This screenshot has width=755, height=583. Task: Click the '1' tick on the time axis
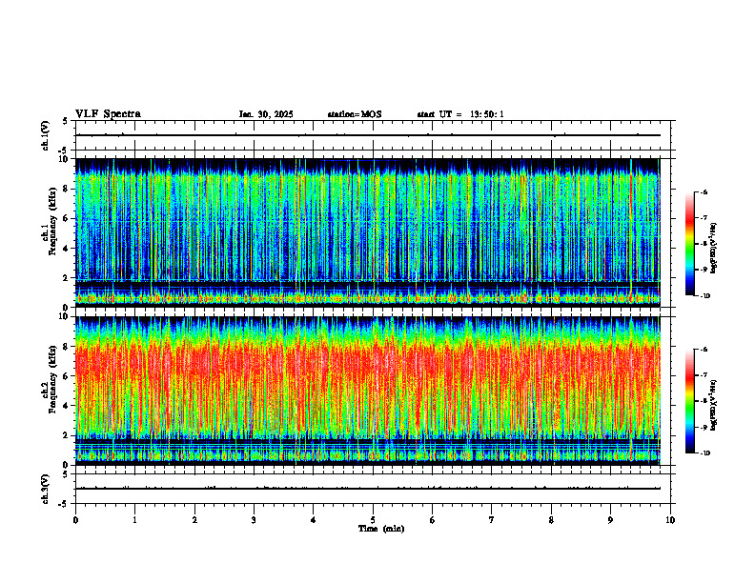[134, 520]
